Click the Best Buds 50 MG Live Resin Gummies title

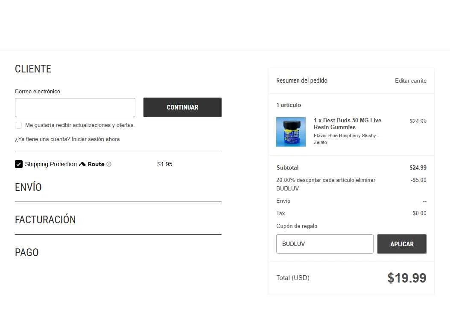(x=347, y=124)
